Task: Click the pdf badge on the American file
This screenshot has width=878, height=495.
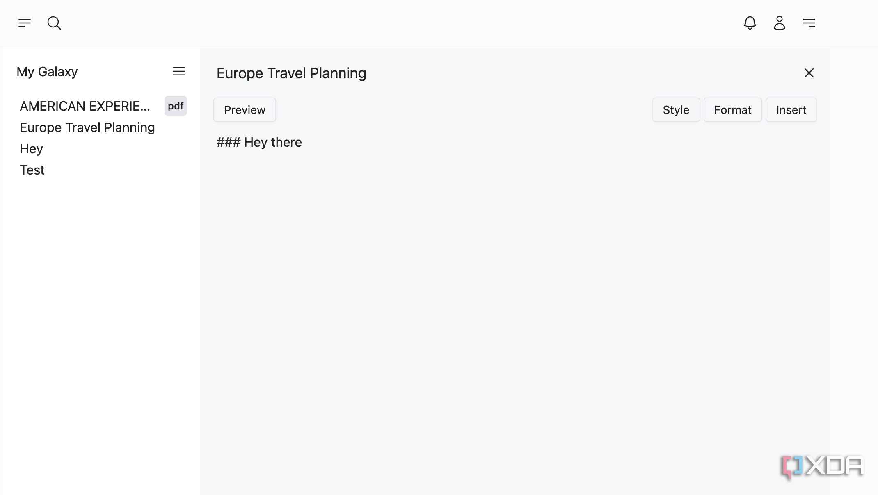Action: [176, 106]
